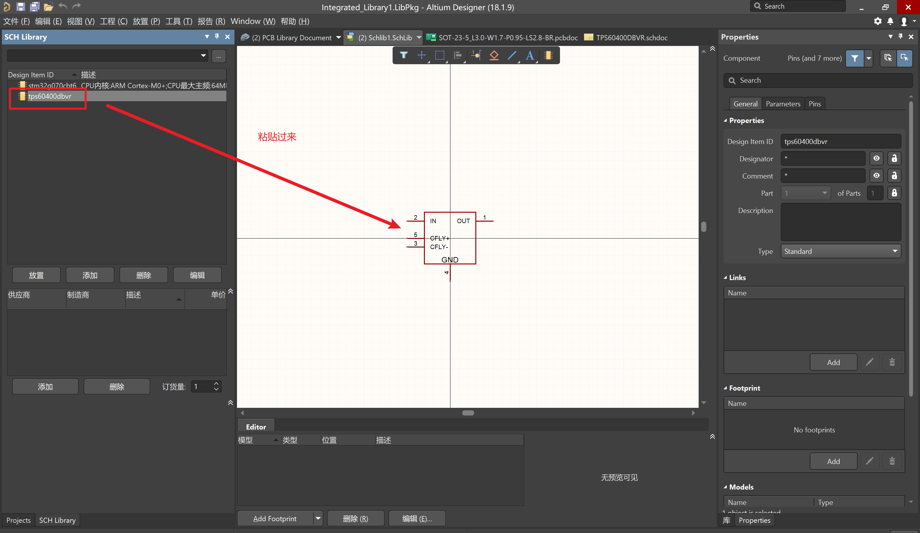This screenshot has width=920, height=533.
Task: Click the Description text box
Action: pos(841,222)
